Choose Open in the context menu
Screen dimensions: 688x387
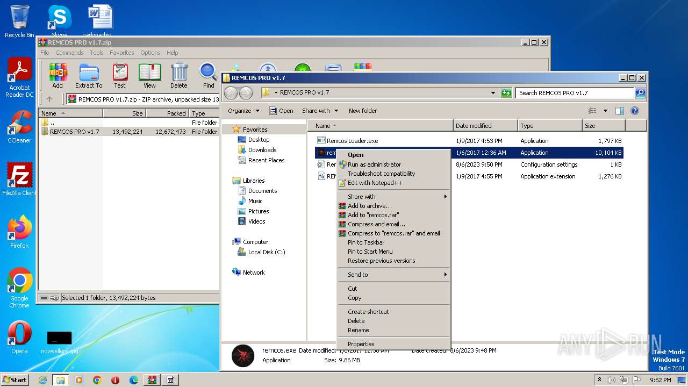pos(393,155)
